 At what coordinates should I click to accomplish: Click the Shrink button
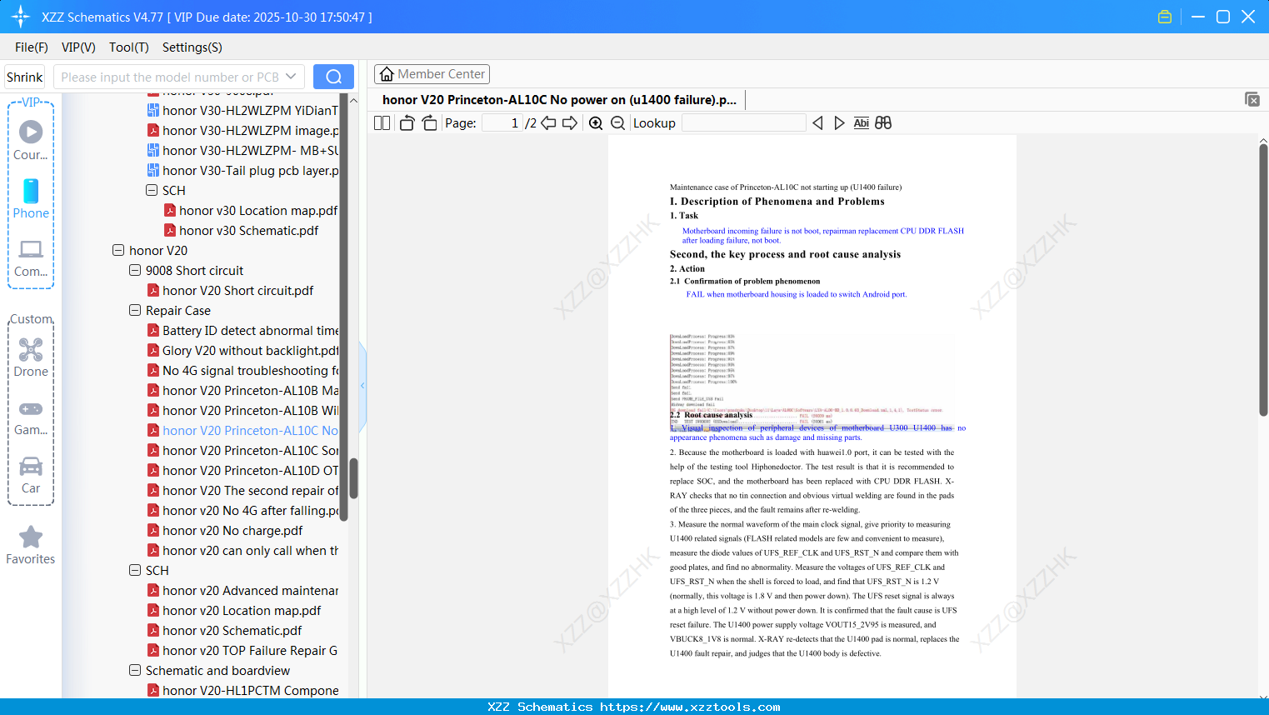[25, 77]
